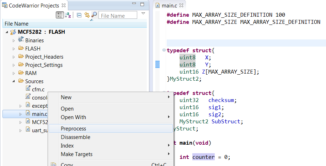Image resolution: width=326 pixels, height=166 pixels.
Task: Click the checksum field name
Action: coord(221,100)
